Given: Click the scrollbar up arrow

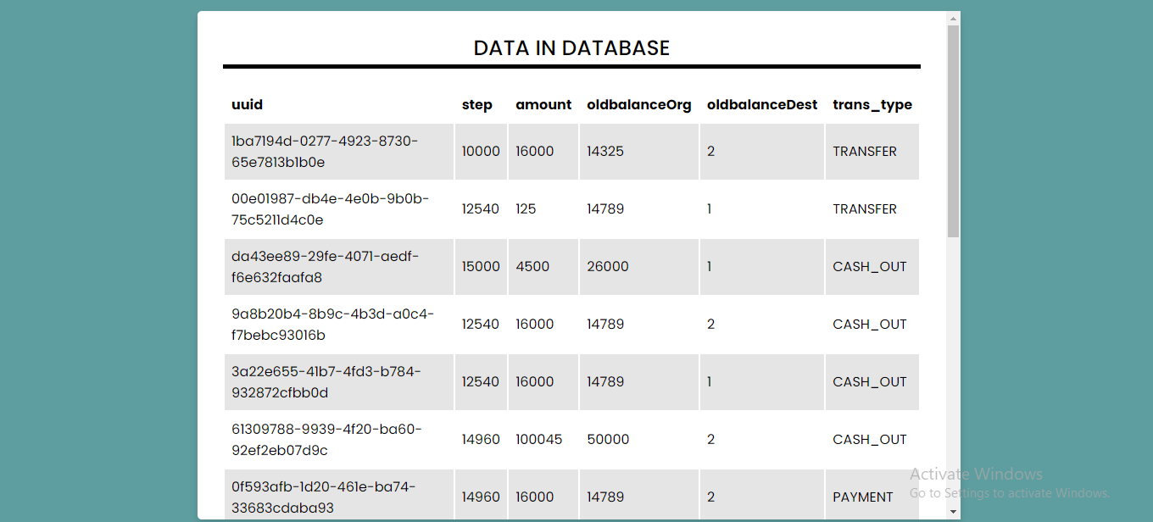Looking at the screenshot, I should coord(953,18).
